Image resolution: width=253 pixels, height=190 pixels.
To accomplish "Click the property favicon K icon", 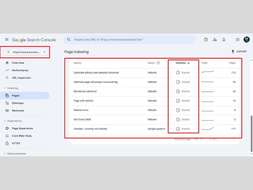I will click(8, 52).
